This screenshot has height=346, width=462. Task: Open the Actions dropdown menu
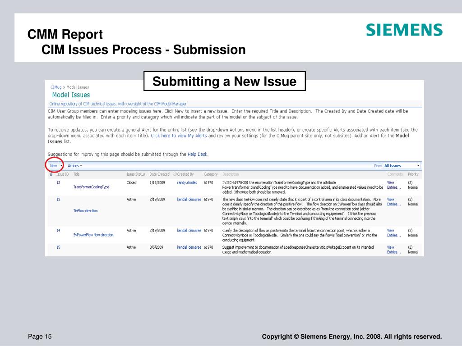(x=75, y=166)
